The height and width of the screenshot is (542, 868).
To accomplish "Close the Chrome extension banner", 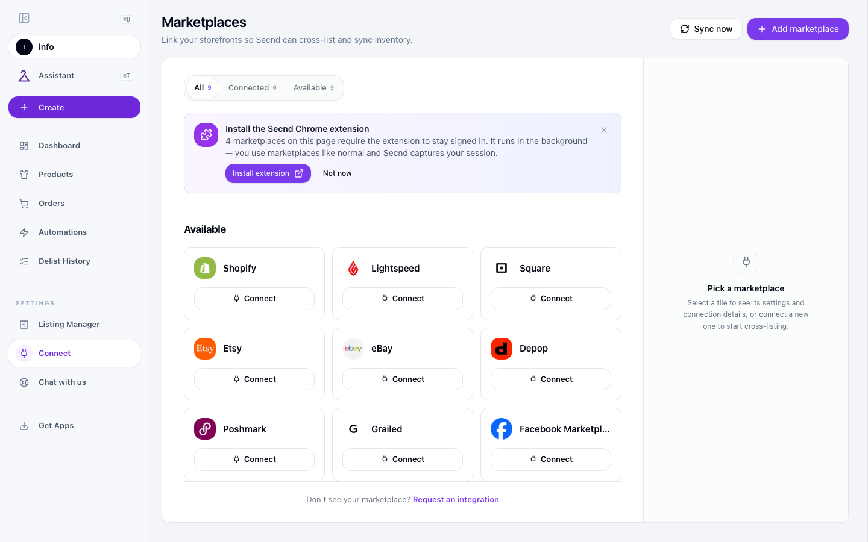I will 604,130.
